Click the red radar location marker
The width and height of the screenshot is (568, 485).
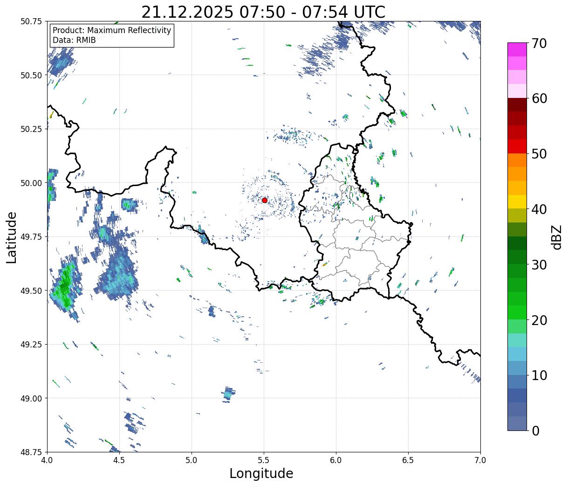[265, 200]
